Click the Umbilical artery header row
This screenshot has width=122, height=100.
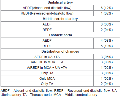(x=60, y=2)
